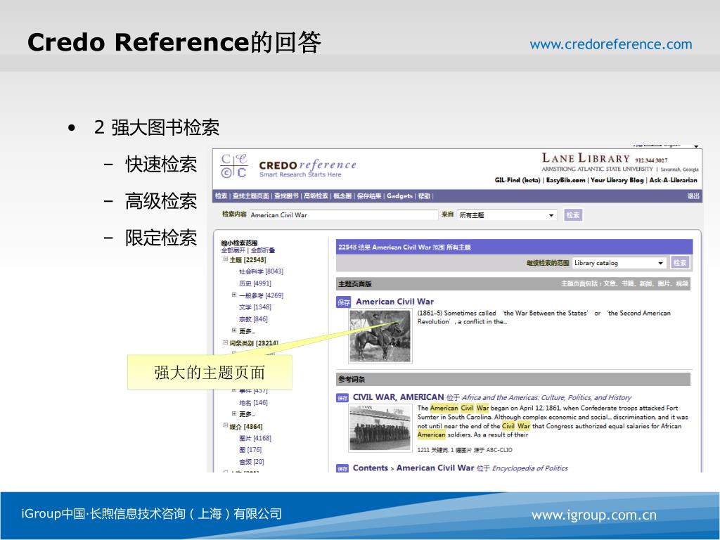Screen dimensions: 720x540
Task: Open the Library catalog dropdown
Action: (x=619, y=263)
